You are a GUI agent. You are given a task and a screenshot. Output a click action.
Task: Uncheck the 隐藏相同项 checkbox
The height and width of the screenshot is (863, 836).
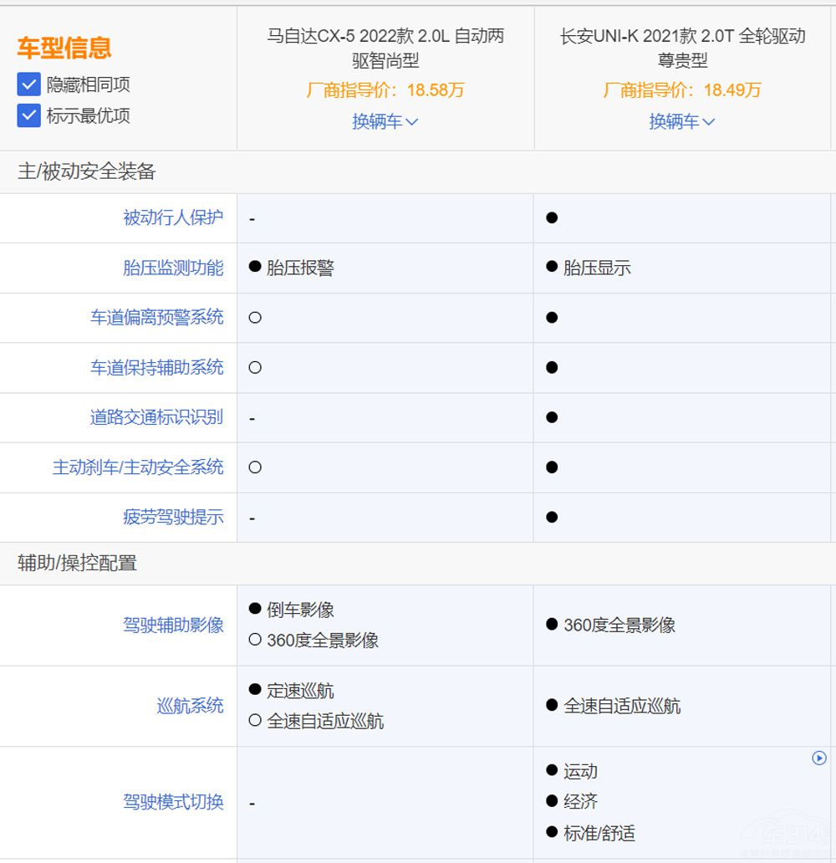28,84
